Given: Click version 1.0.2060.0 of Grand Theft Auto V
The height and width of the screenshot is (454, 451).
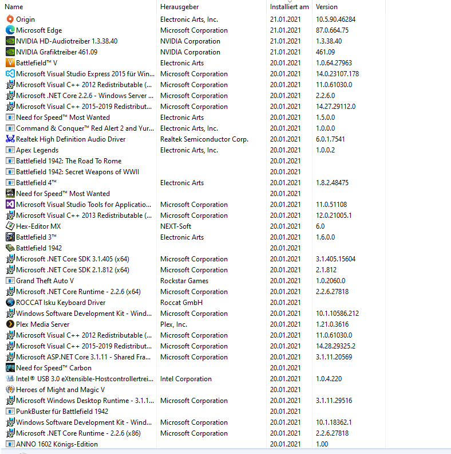Looking at the screenshot, I should click(x=330, y=281).
